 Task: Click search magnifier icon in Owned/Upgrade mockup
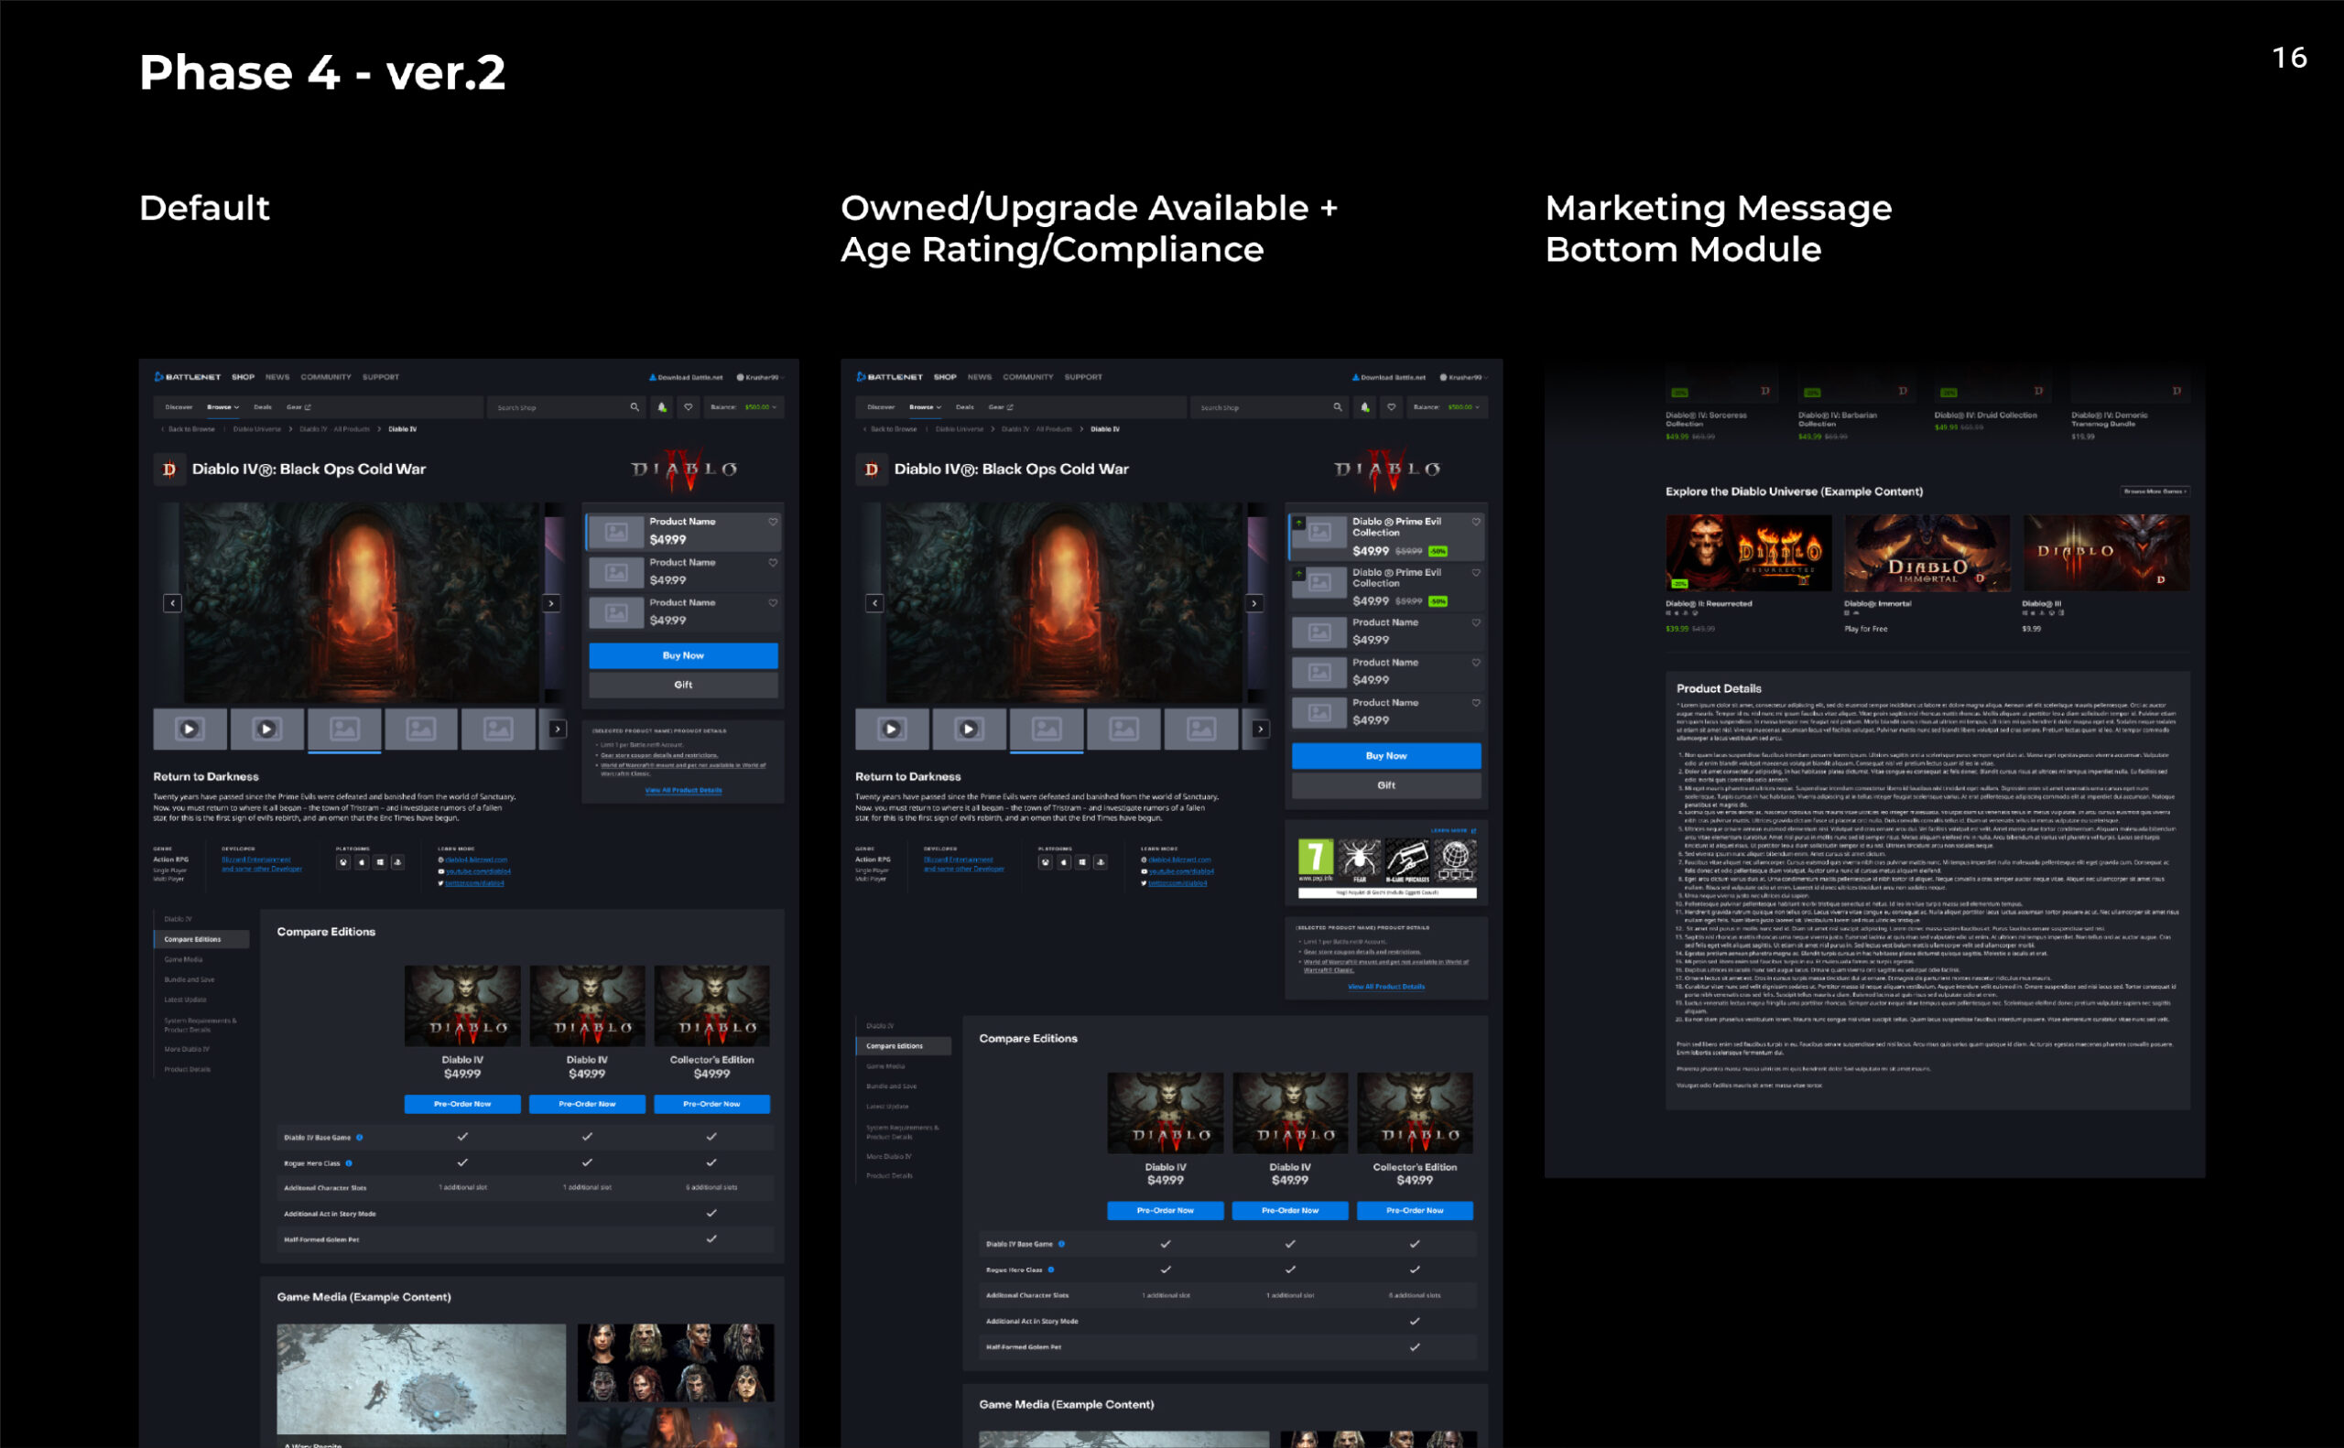tap(1337, 407)
